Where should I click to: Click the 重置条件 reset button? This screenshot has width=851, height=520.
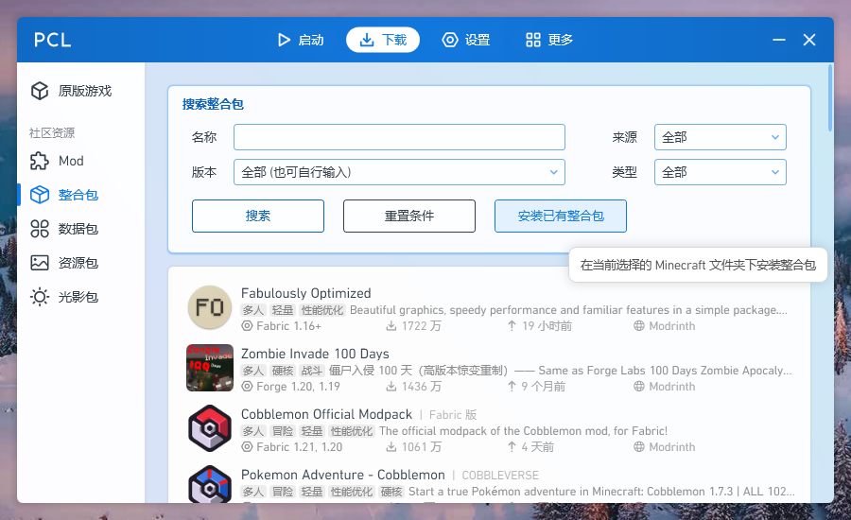409,216
